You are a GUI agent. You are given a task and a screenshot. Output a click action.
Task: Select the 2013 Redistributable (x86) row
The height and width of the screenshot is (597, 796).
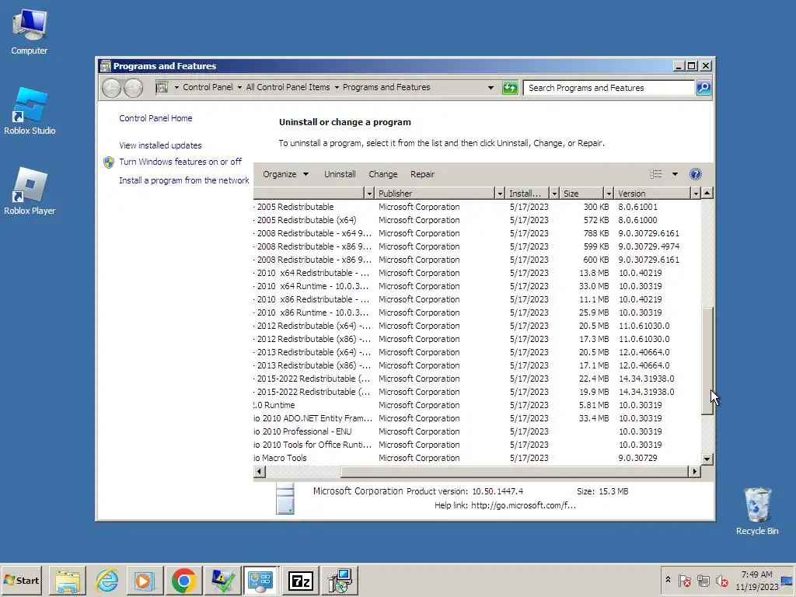point(477,365)
